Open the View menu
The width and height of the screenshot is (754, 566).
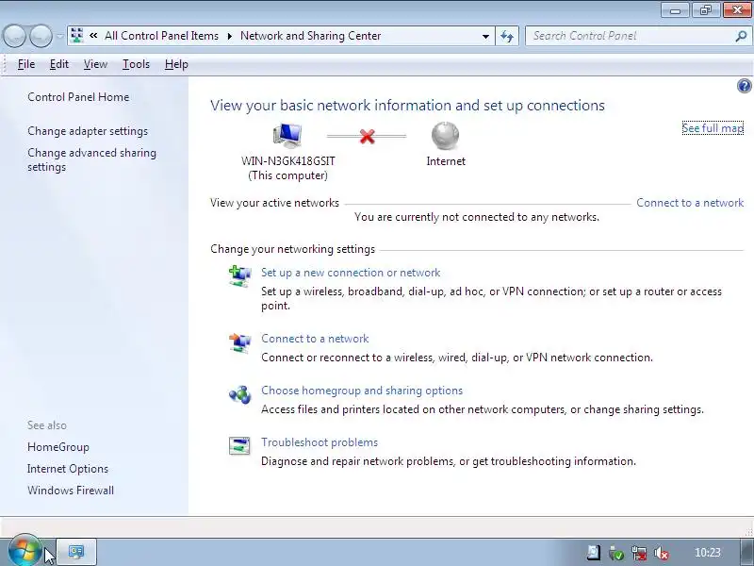click(x=95, y=64)
